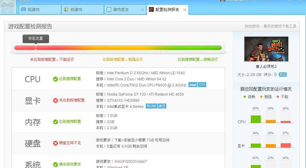Click the E盘还有 4.6GB 剩余空间 line
The width and height of the screenshot is (306, 168).
(x=121, y=146)
